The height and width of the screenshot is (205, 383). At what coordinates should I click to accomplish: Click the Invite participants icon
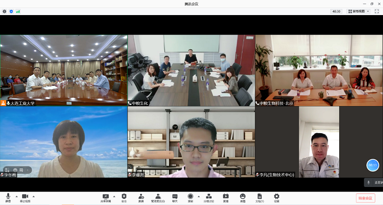tap(141, 197)
